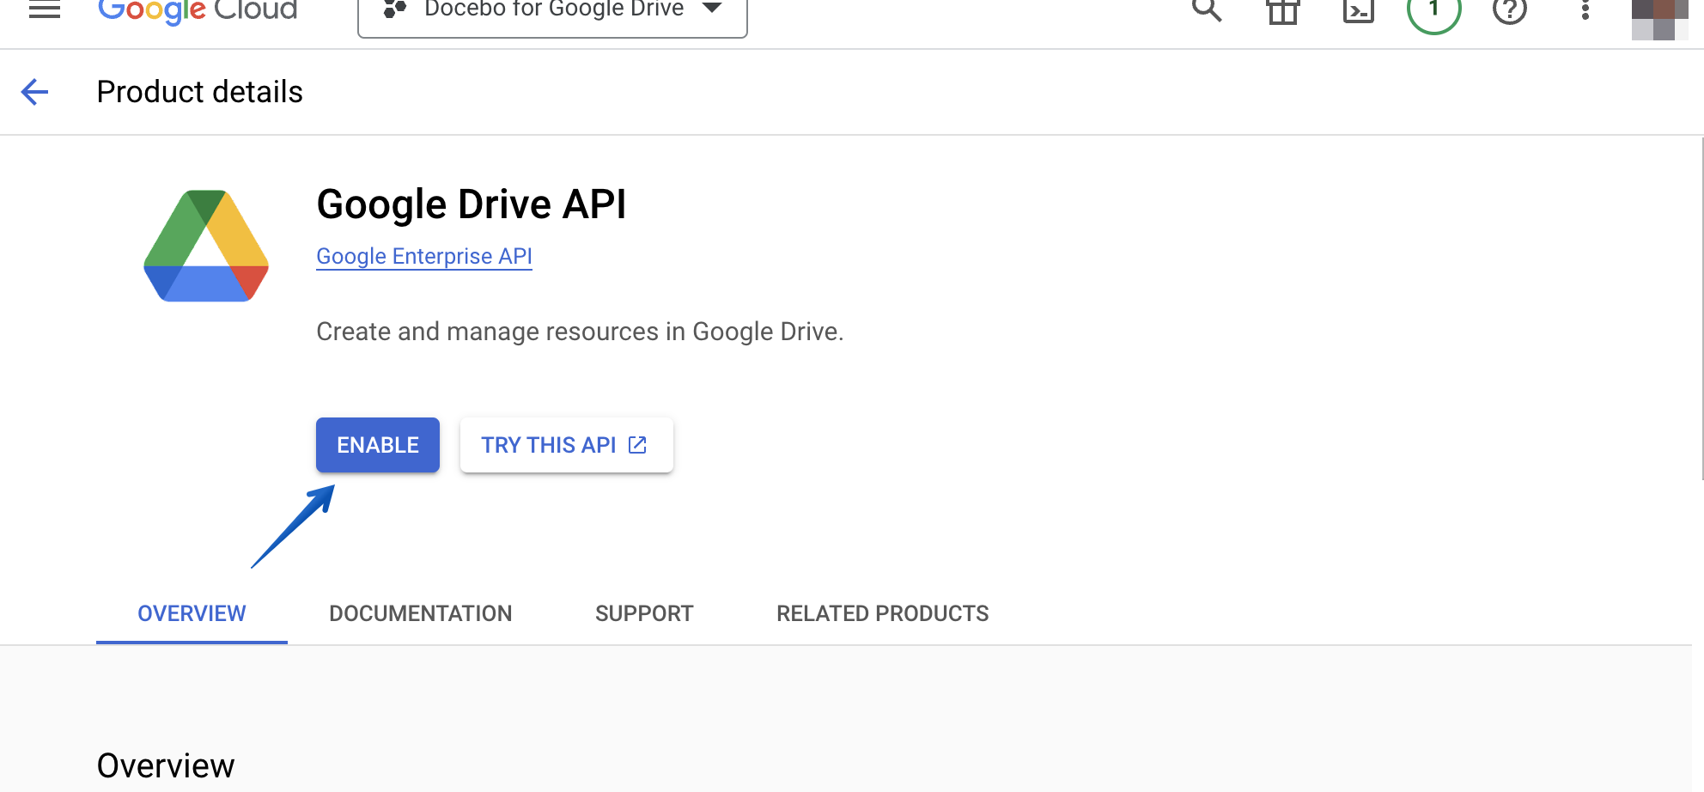This screenshot has width=1704, height=792.
Task: Select the Overview tab
Action: (x=192, y=613)
